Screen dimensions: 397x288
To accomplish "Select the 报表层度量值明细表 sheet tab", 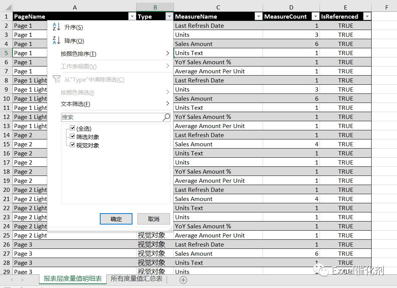I will point(72,279).
